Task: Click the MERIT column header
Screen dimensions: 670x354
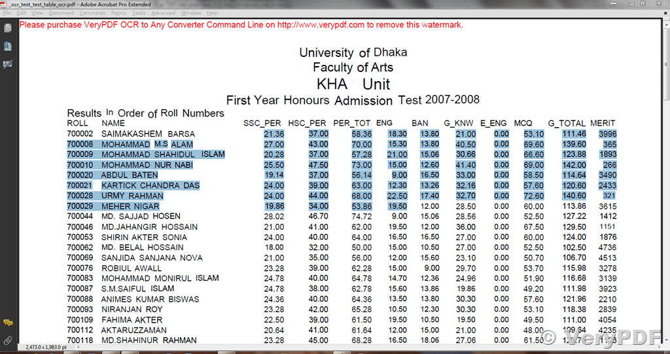Action: (x=603, y=123)
